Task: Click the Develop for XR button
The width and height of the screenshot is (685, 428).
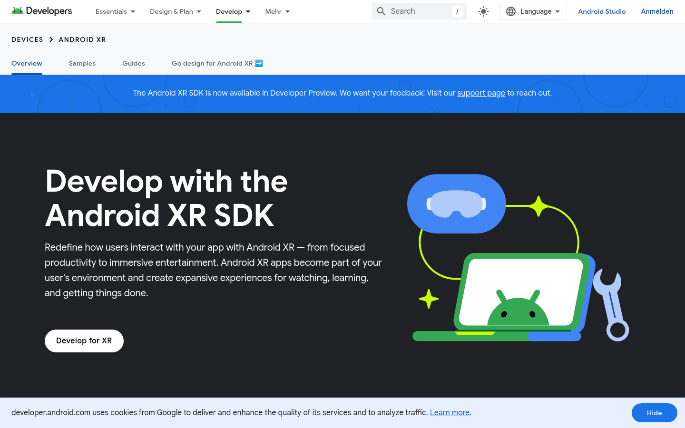Action: click(84, 341)
